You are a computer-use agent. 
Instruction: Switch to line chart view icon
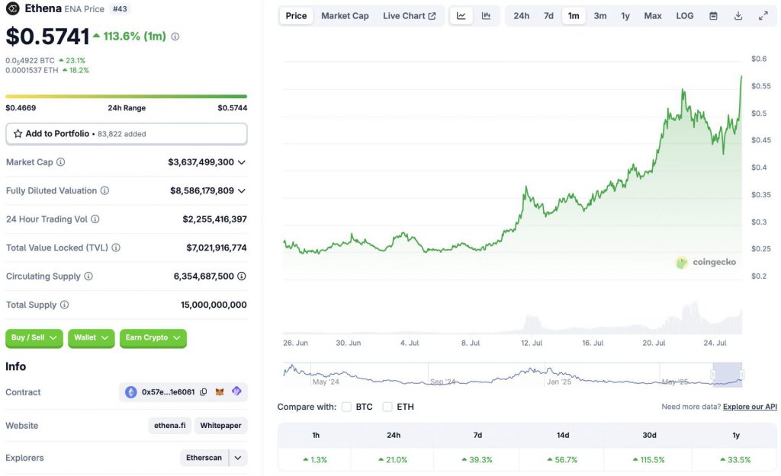[x=461, y=16]
